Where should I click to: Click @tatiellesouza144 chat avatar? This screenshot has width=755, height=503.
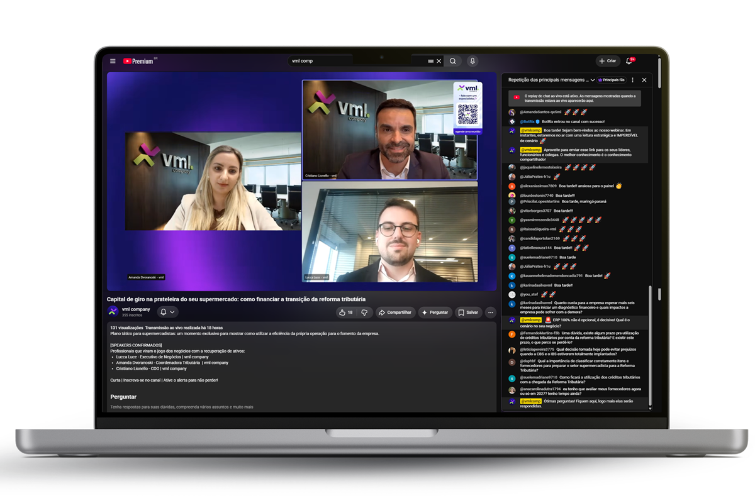click(512, 248)
